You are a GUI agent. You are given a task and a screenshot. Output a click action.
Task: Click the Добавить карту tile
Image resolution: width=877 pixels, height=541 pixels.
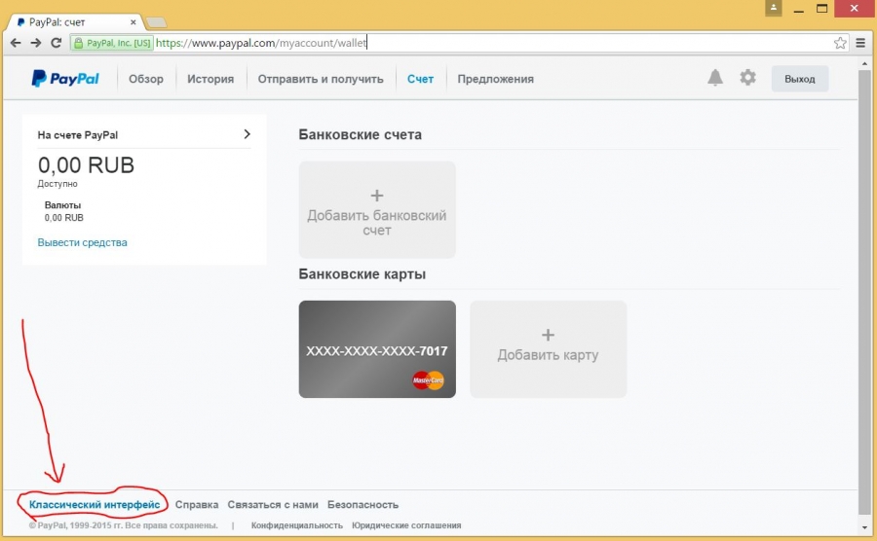pyautogui.click(x=548, y=349)
